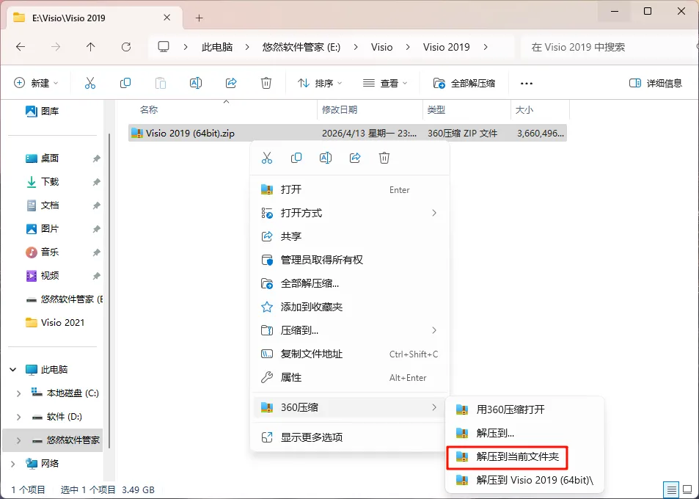Click the Visio breadcrumb segment
This screenshot has width=699, height=499.
point(381,47)
